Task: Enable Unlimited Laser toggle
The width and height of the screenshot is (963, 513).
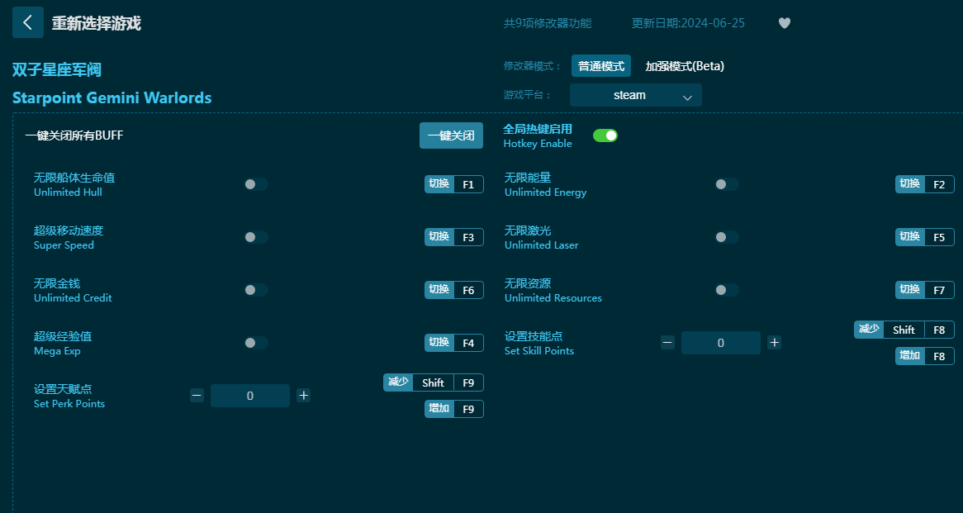Action: coord(727,237)
